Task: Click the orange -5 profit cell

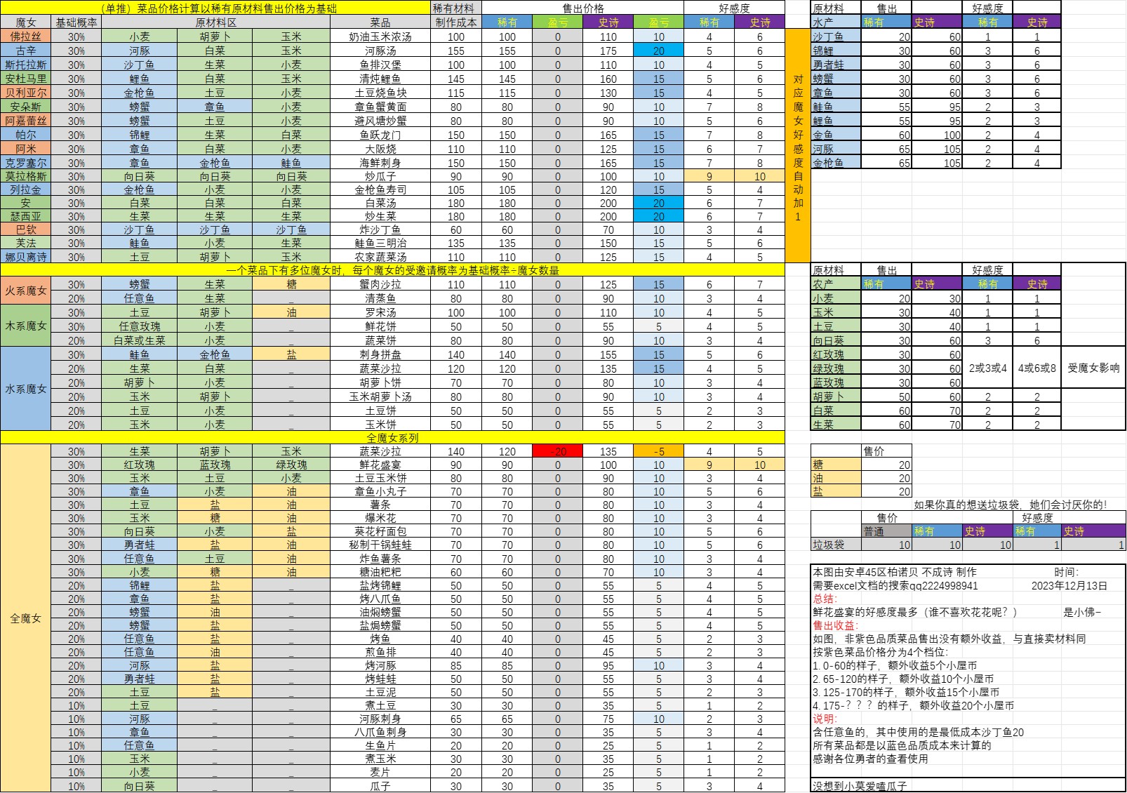Action: [658, 451]
